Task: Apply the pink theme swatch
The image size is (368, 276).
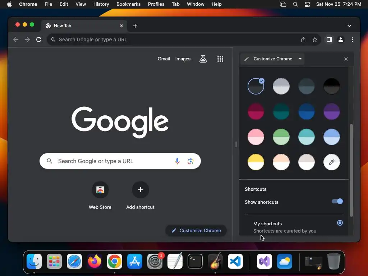Action: (256, 137)
